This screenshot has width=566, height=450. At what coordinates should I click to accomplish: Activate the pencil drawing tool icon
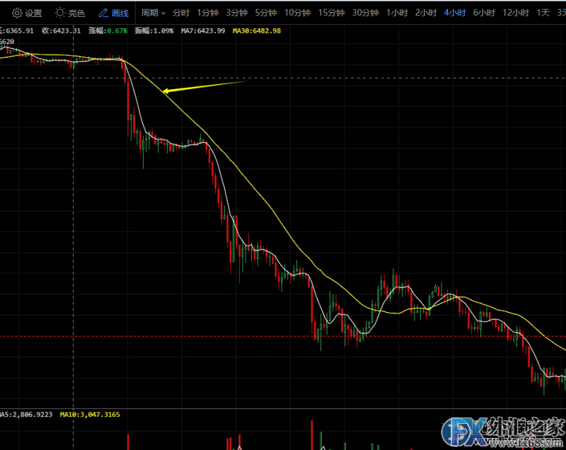click(x=103, y=13)
